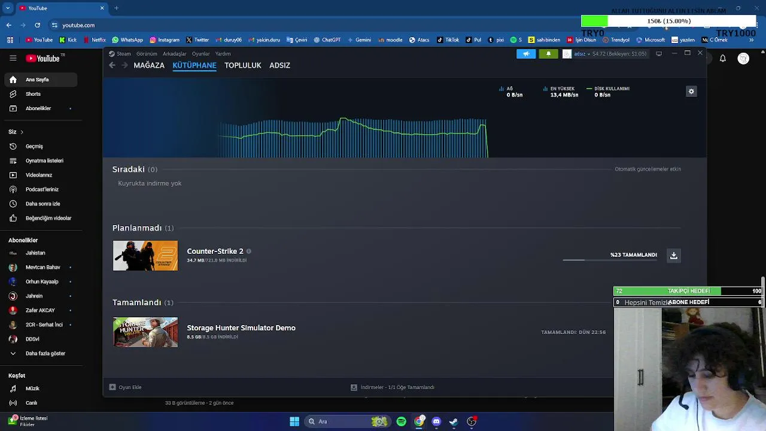Open Oynatma listeleri in sidebar
The width and height of the screenshot is (766, 431).
[41, 160]
